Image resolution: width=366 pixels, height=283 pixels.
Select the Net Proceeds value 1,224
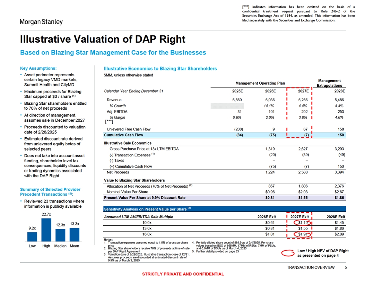[x=270, y=172]
